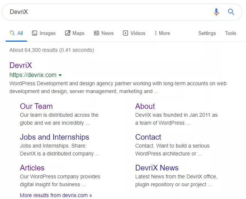
Task: Click the 'Our WordPress company provides' snippet
Action: [60, 180]
